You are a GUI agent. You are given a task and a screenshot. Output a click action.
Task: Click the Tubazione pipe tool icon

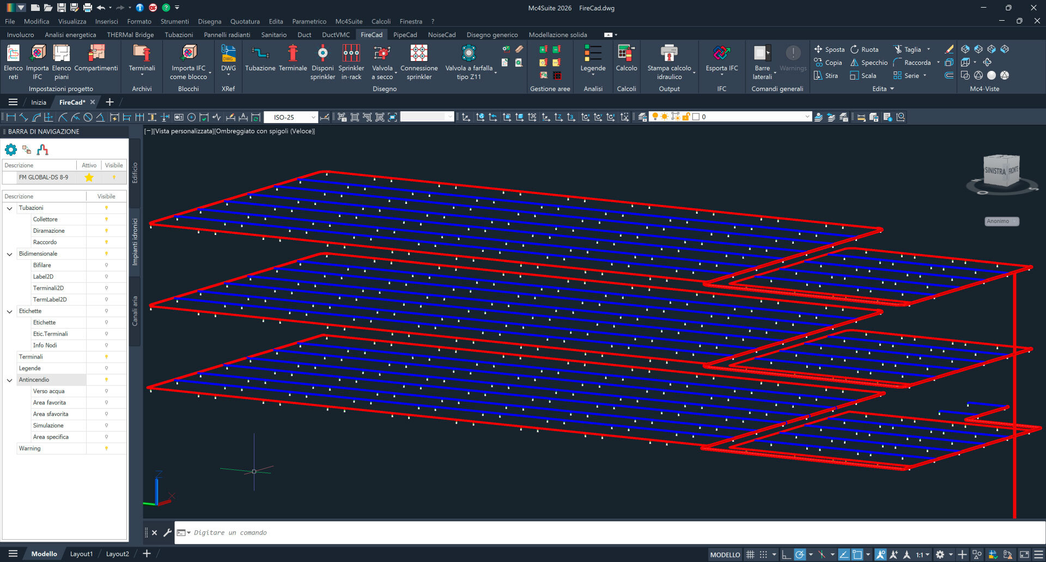click(260, 53)
